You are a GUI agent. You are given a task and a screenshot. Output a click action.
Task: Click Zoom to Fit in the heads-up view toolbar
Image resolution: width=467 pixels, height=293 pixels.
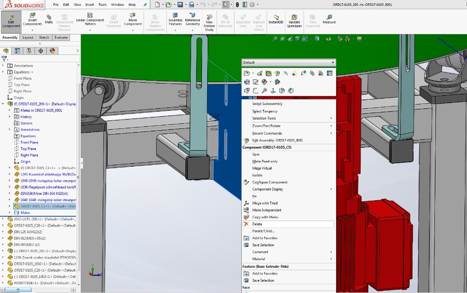[275, 39]
